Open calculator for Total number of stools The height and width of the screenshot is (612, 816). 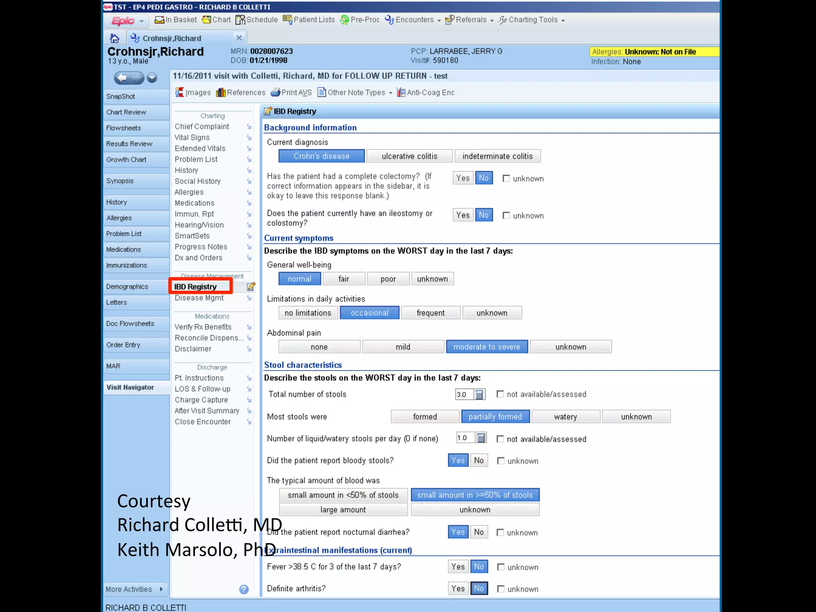[x=479, y=394]
